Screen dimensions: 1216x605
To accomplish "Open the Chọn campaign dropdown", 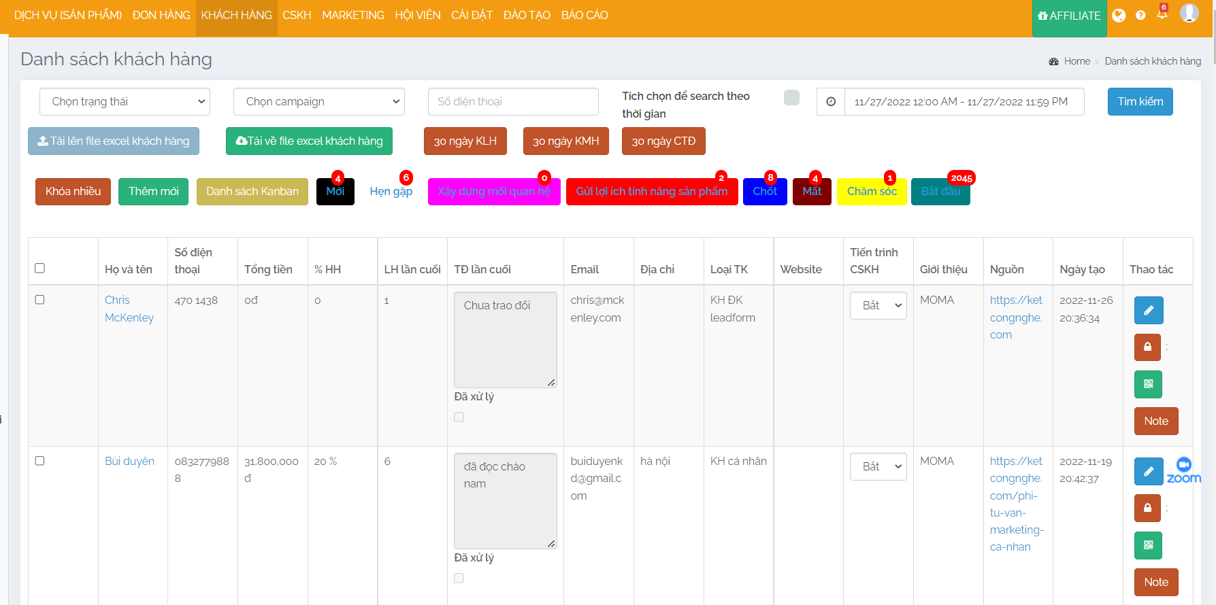I will [x=318, y=102].
